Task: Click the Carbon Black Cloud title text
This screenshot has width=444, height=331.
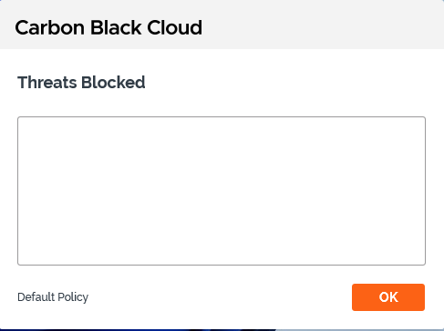Action: 108,27
